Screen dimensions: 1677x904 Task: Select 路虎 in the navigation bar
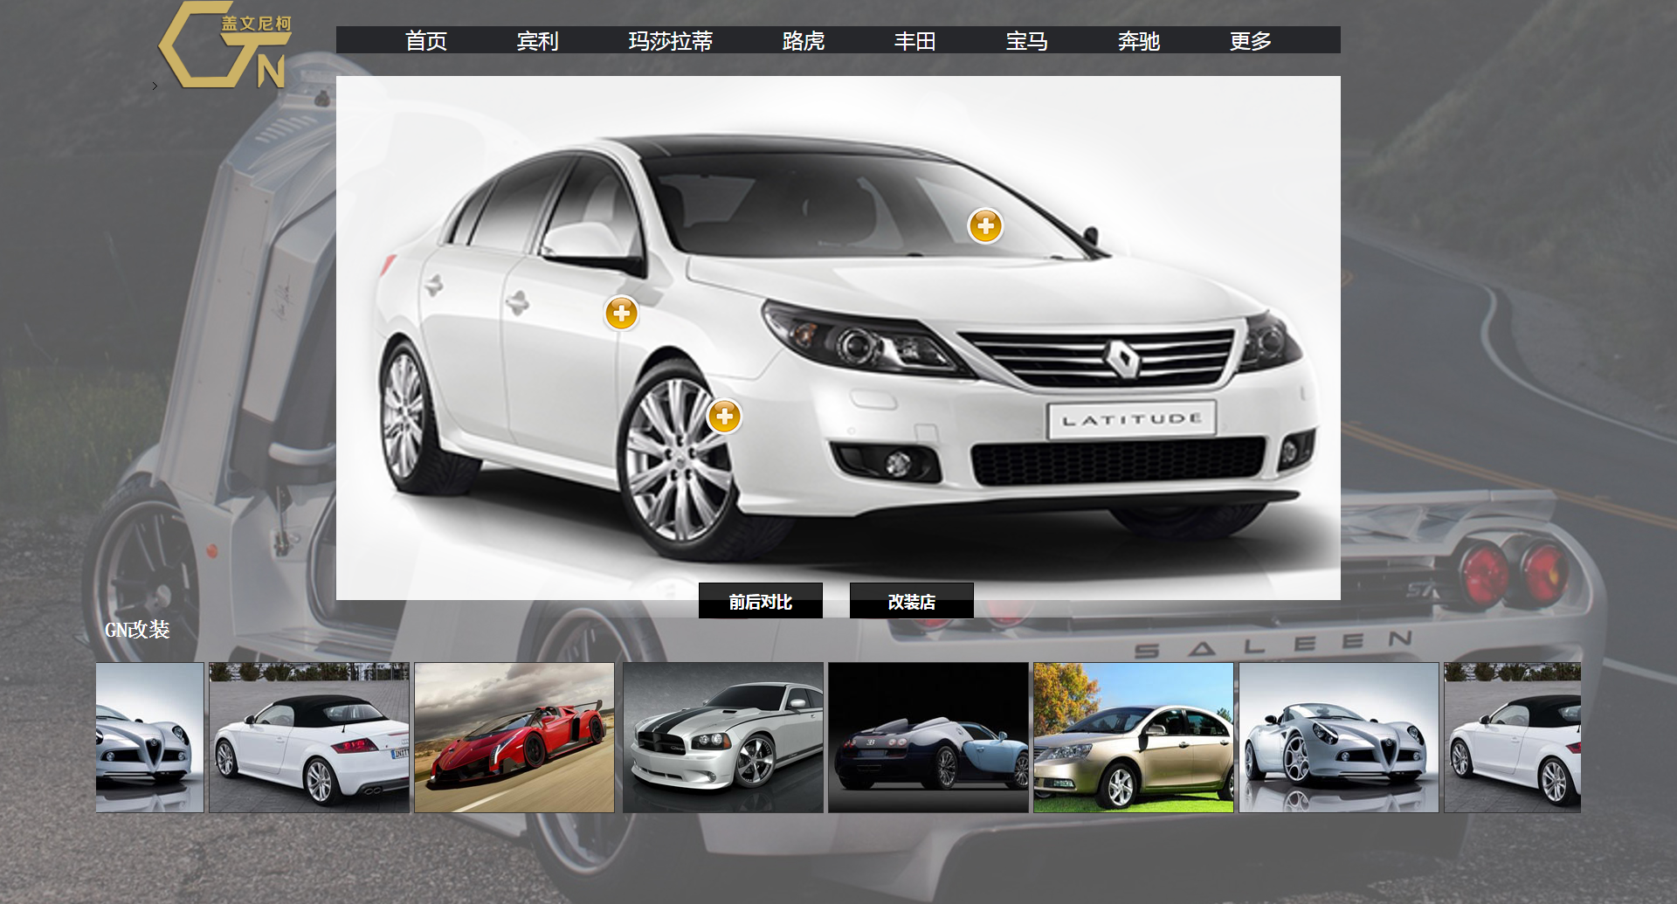(804, 41)
